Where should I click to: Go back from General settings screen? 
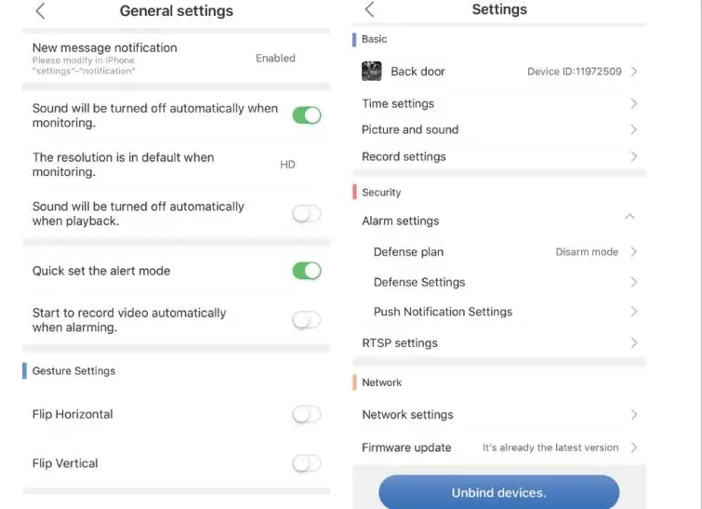tap(40, 11)
